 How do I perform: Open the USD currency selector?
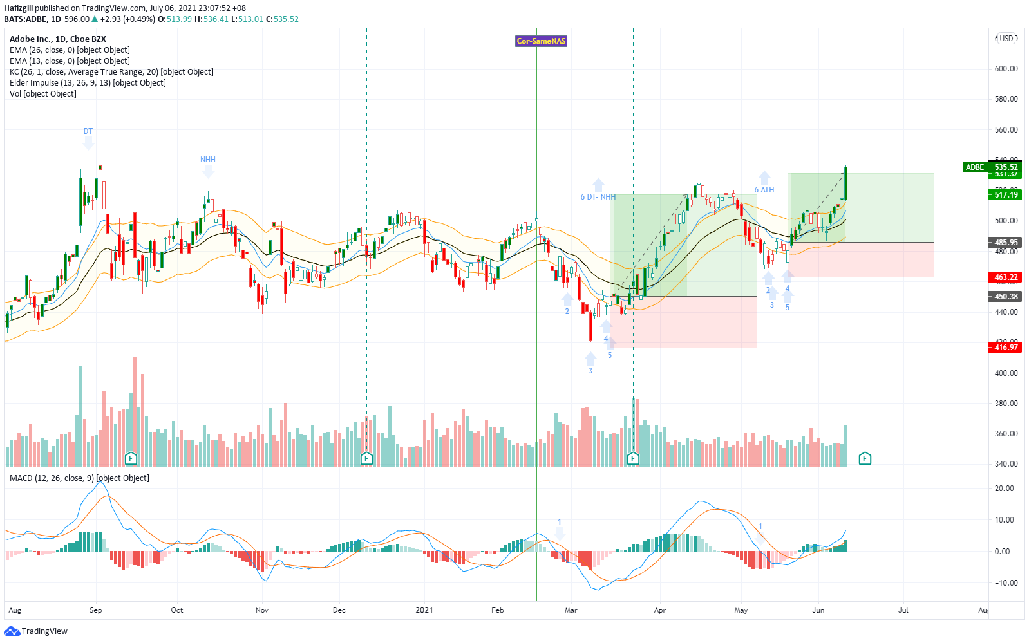pyautogui.click(x=1006, y=39)
